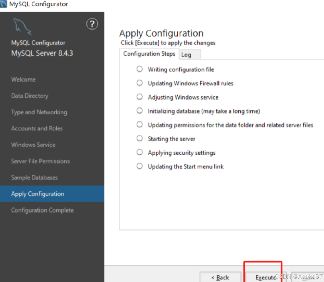Click the Updating permissions step indicator
Viewport: 324px width, 282px height.
coord(139,124)
